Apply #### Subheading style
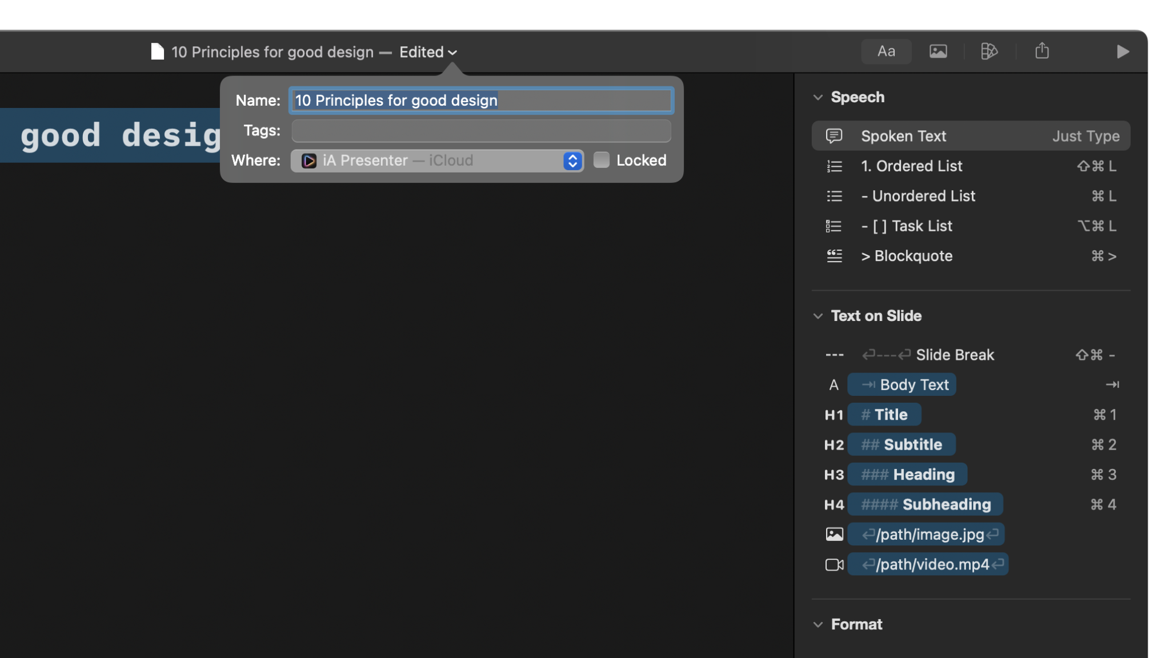 pos(925,505)
